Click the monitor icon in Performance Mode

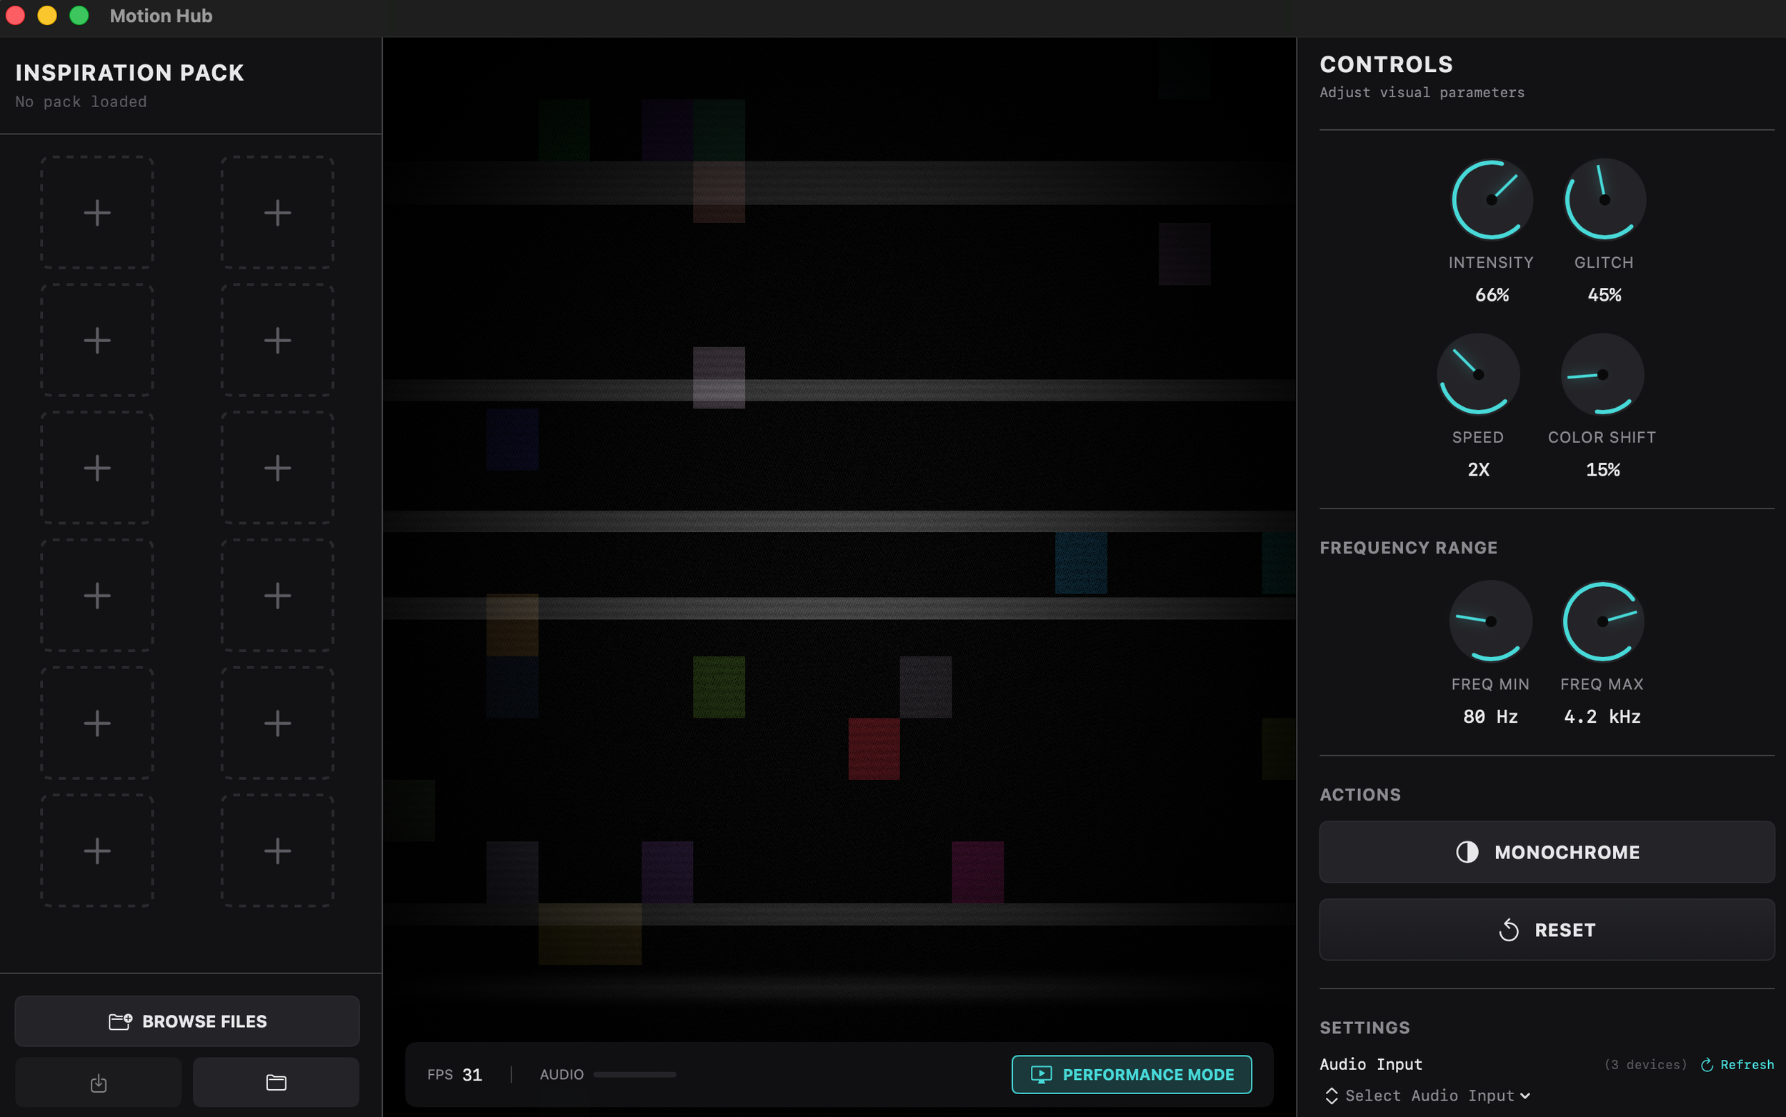(x=1041, y=1074)
